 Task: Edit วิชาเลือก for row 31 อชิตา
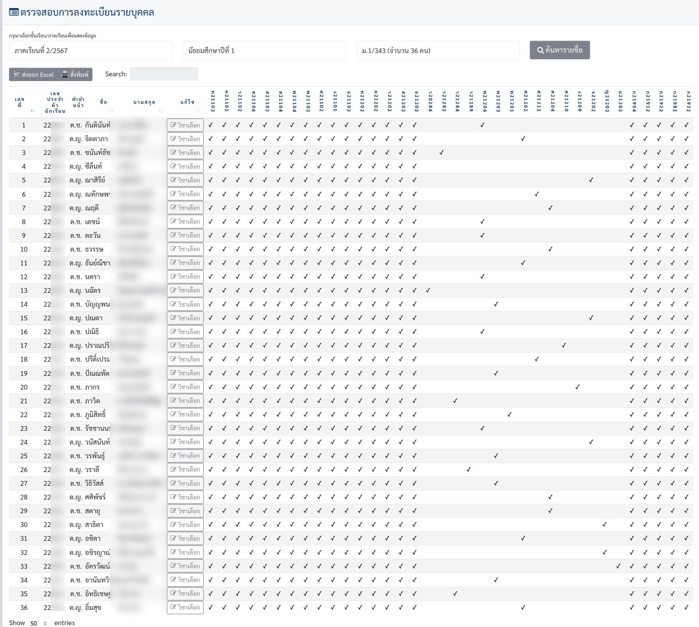coord(185,538)
